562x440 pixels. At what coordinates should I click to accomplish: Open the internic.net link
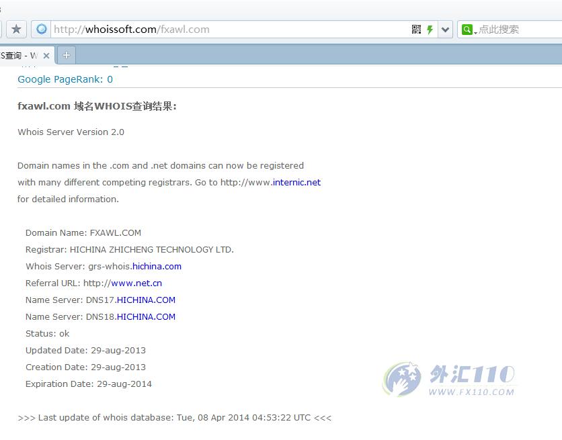pos(296,182)
